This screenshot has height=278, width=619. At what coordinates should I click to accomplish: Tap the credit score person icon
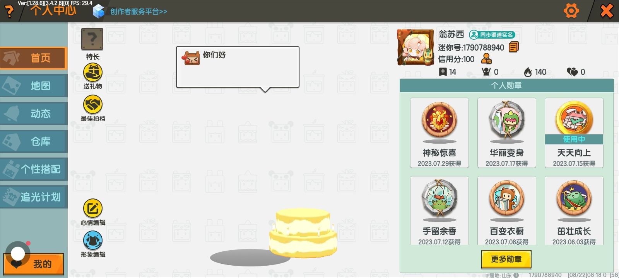[x=486, y=59]
